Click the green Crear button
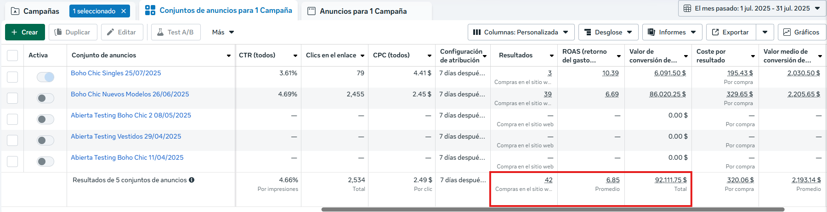 tap(25, 32)
